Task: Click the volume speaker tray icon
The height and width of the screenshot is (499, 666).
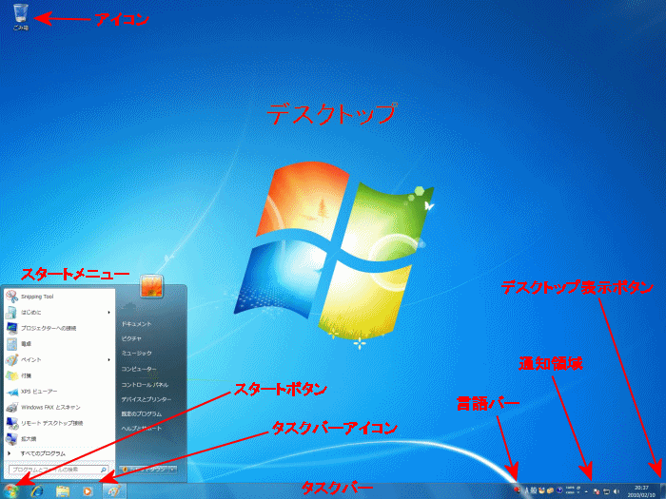Action: click(x=617, y=491)
